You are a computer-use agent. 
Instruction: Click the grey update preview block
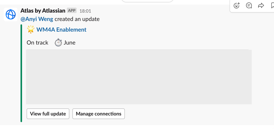click(x=139, y=77)
